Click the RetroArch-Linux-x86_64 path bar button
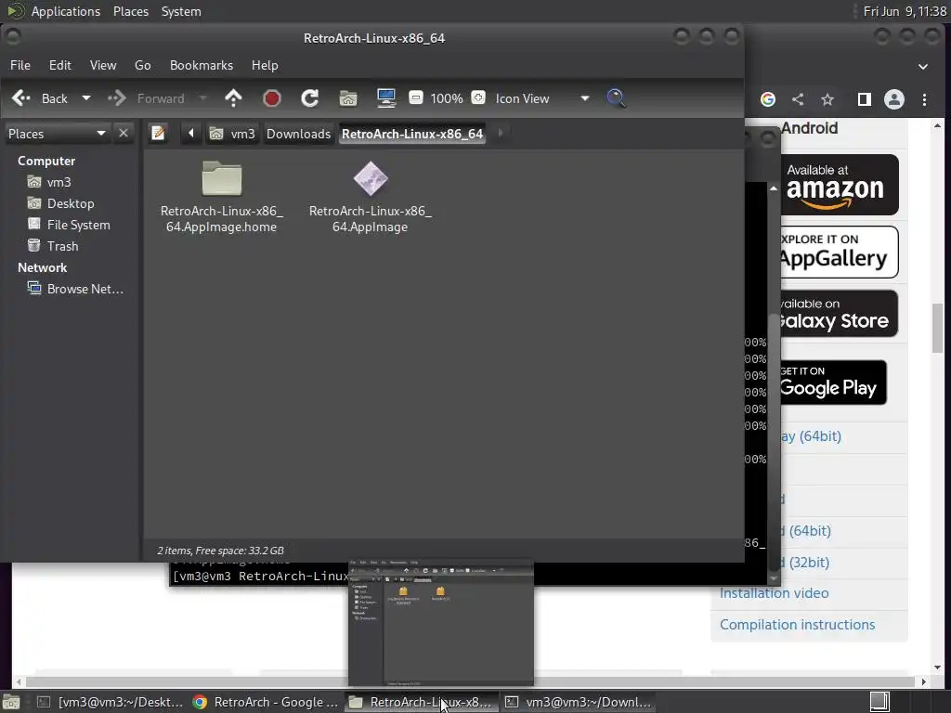This screenshot has width=951, height=713. tap(412, 134)
